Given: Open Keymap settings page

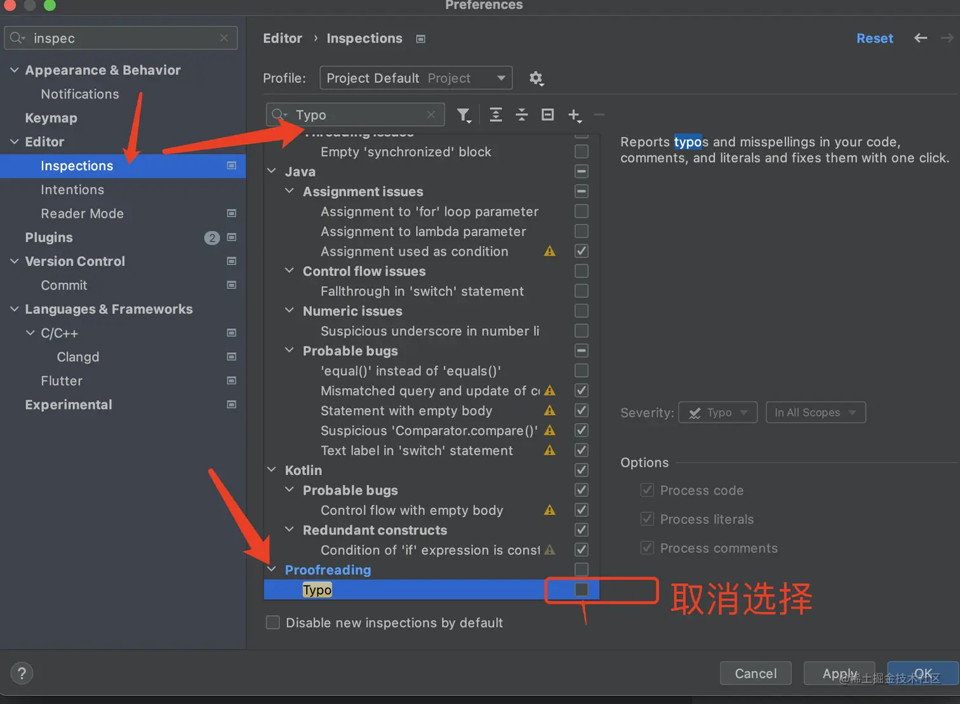Looking at the screenshot, I should 51,118.
